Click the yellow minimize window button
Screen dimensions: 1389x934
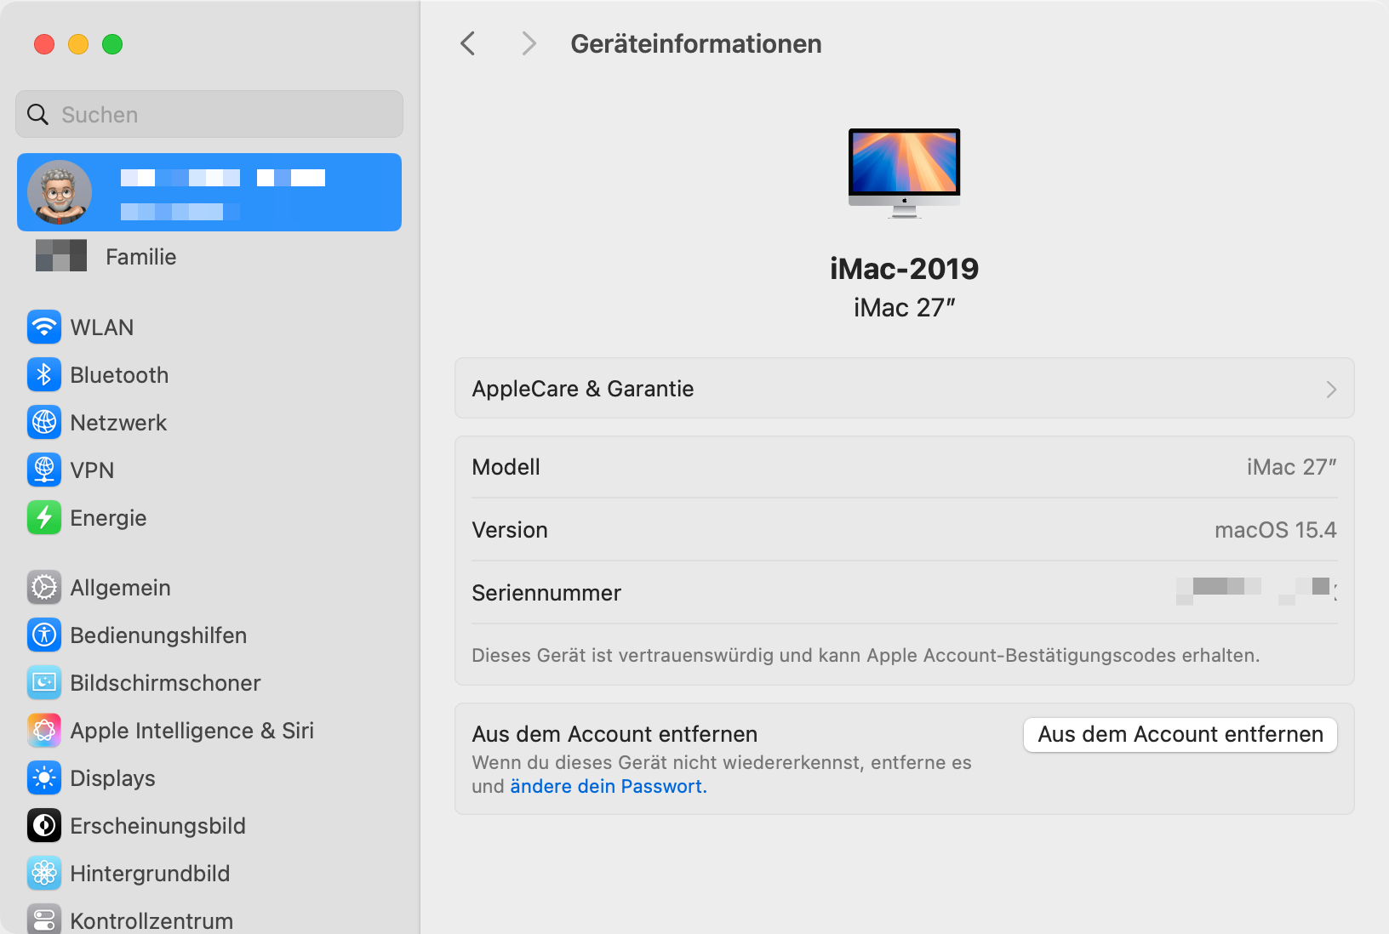pos(78,44)
